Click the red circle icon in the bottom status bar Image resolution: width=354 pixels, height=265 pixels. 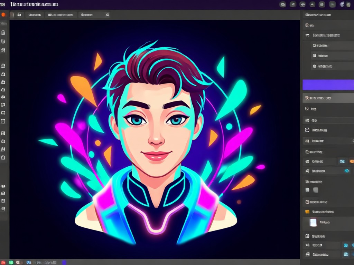point(3,263)
